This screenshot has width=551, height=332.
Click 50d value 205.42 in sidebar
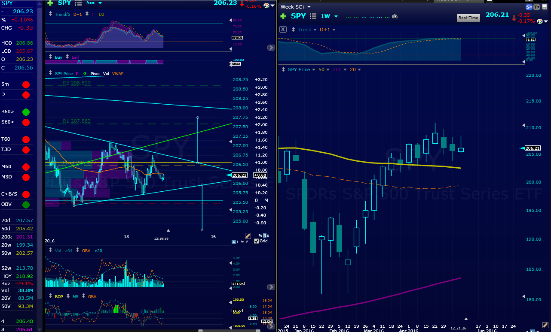click(x=24, y=229)
